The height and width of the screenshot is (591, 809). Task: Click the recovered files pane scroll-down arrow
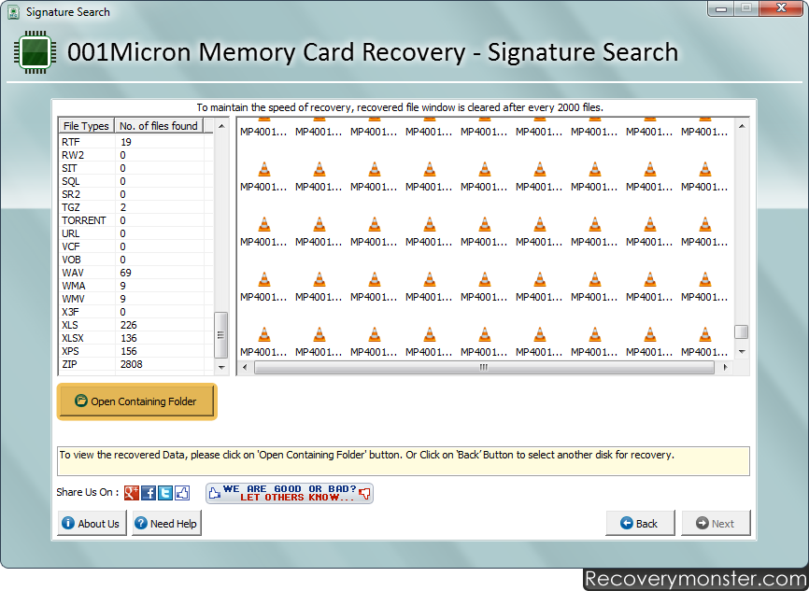point(742,352)
